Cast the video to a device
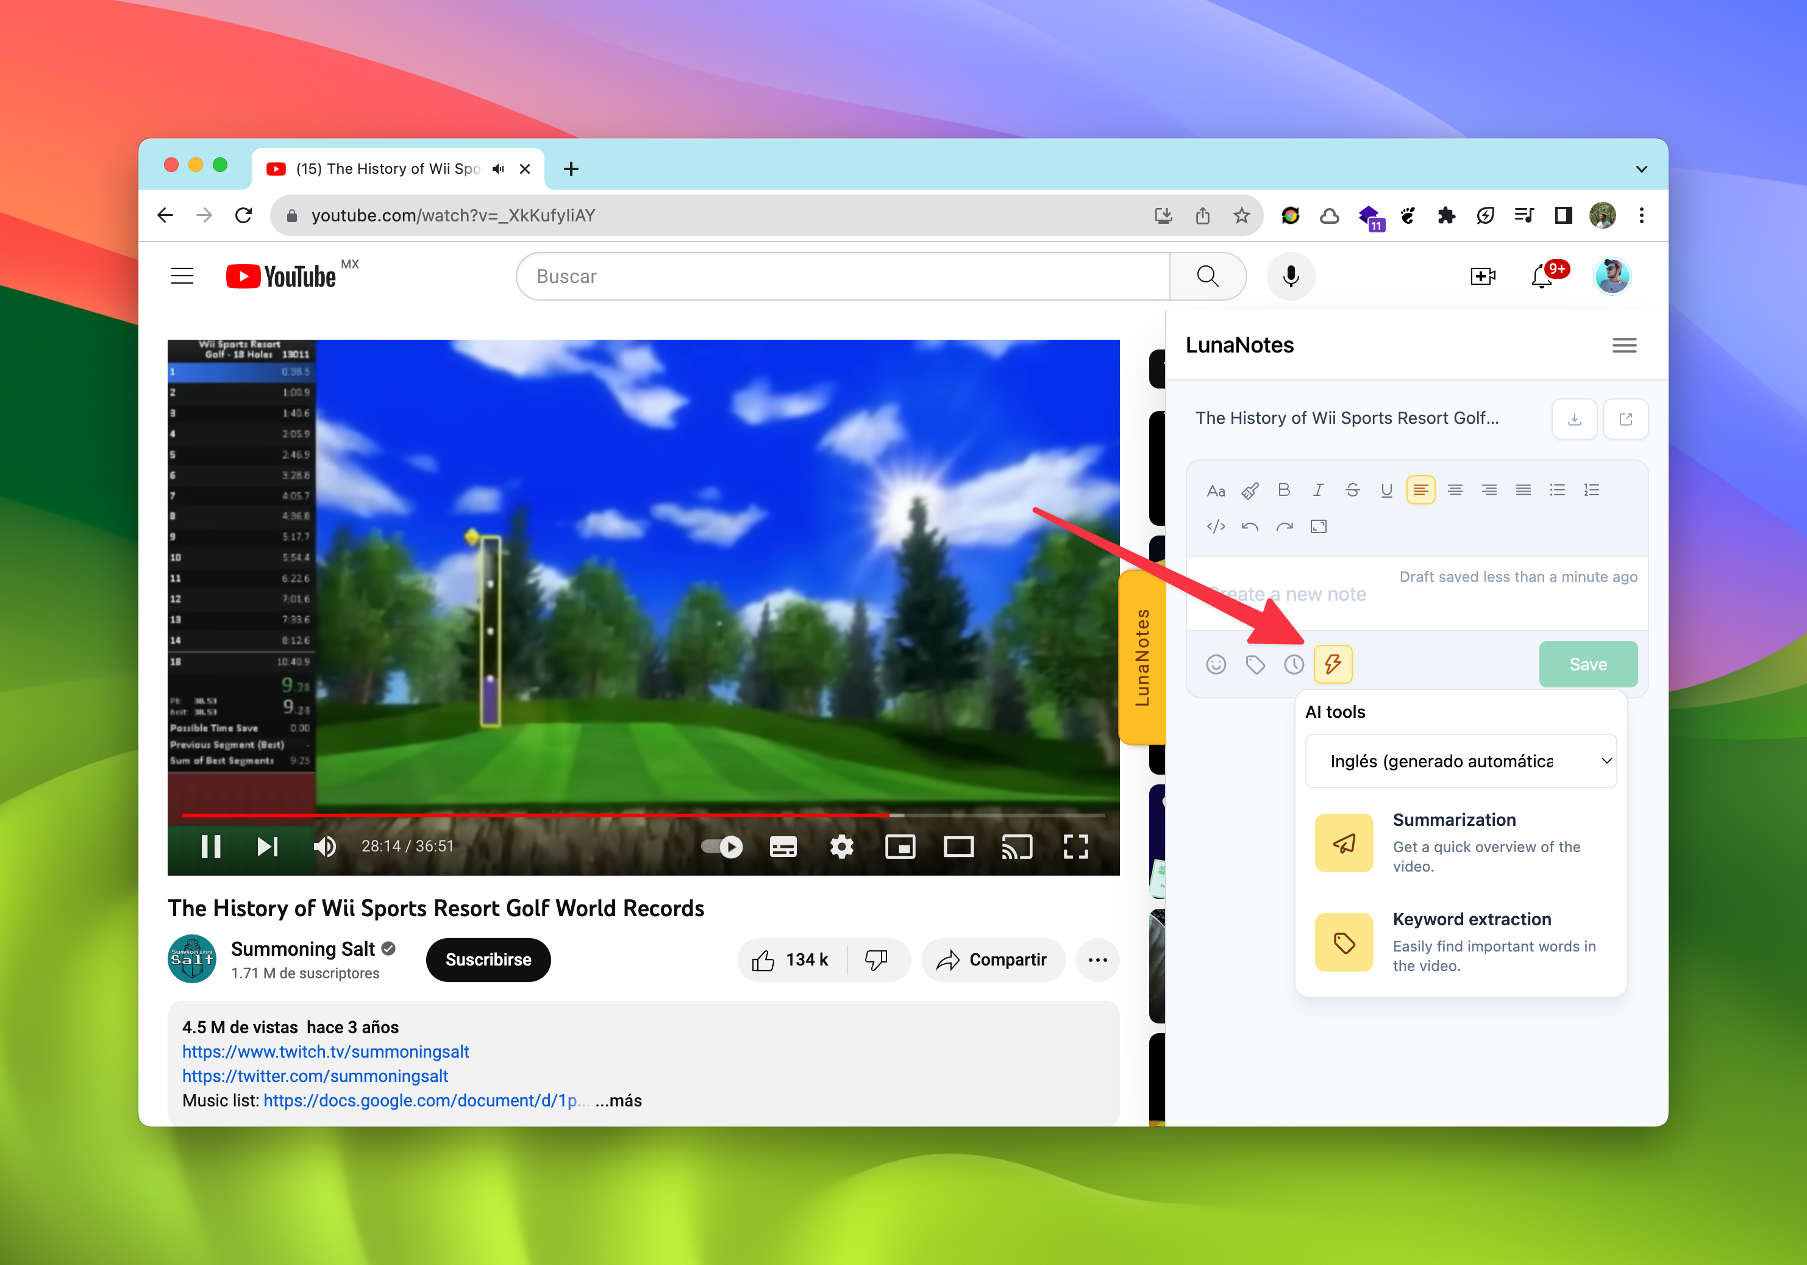1807x1265 pixels. (x=1017, y=846)
